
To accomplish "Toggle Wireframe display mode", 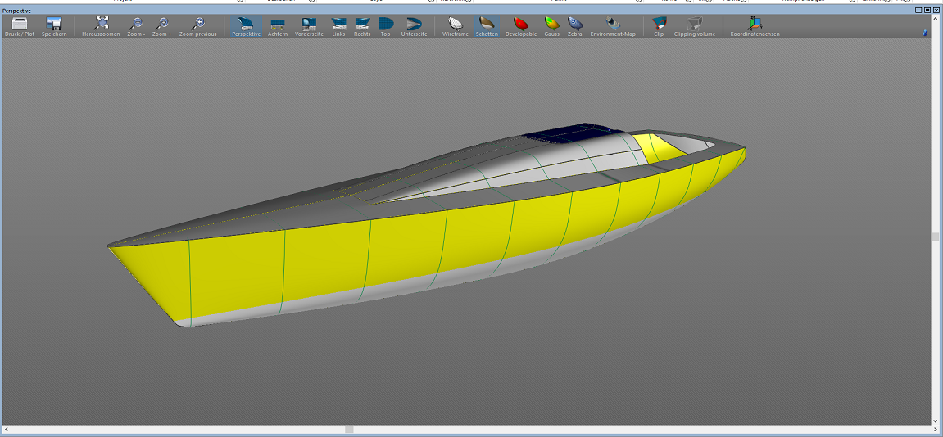I will point(456,25).
